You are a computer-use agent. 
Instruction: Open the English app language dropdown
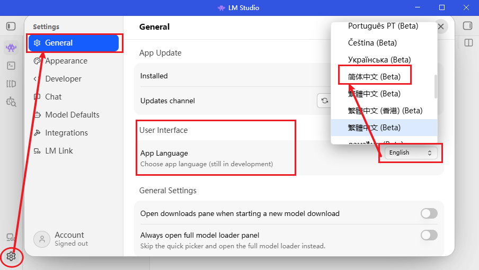411,153
